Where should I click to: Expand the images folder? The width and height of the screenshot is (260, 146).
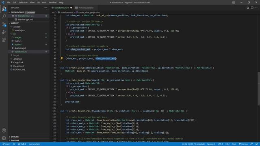(x=13, y=37)
